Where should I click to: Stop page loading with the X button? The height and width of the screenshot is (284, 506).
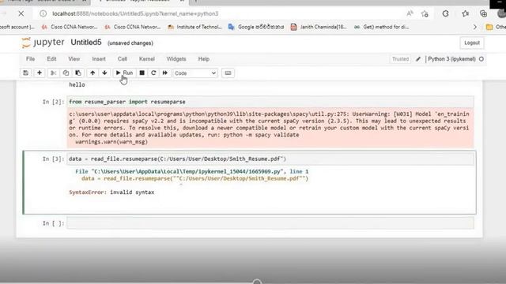(21, 13)
